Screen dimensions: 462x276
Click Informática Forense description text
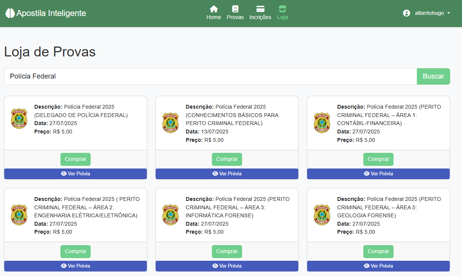(x=238, y=207)
